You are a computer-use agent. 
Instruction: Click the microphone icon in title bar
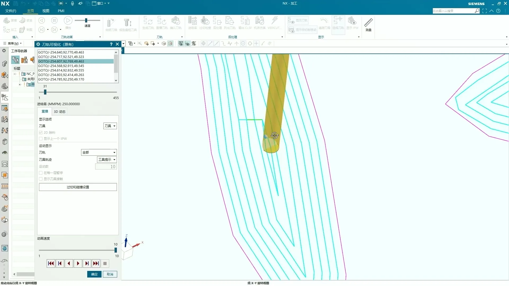[x=72, y=3]
